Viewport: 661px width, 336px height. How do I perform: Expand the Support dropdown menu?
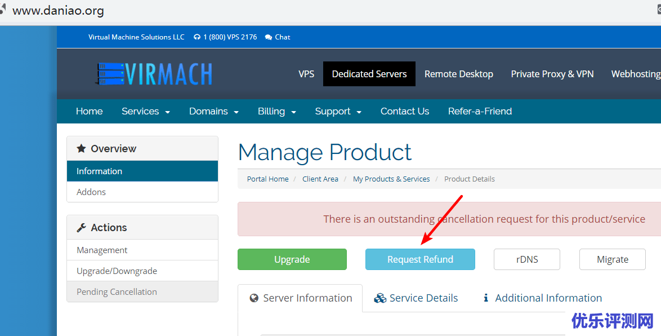(338, 112)
